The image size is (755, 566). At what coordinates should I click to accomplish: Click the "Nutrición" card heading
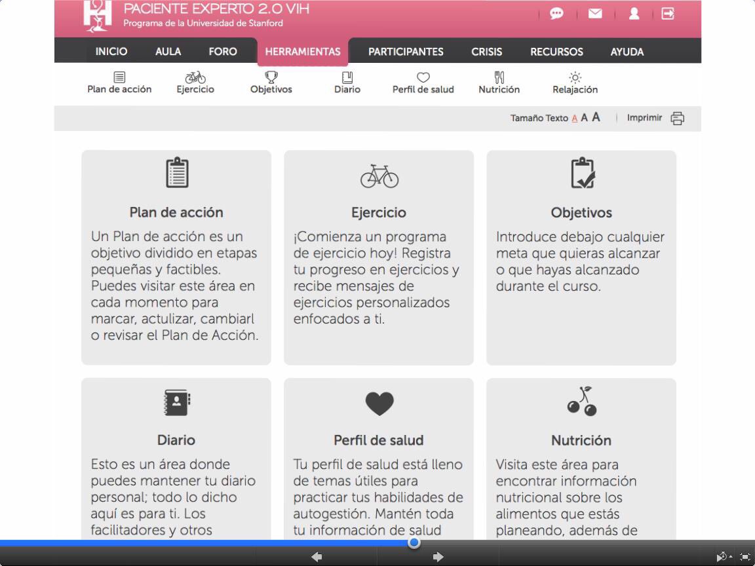point(581,440)
